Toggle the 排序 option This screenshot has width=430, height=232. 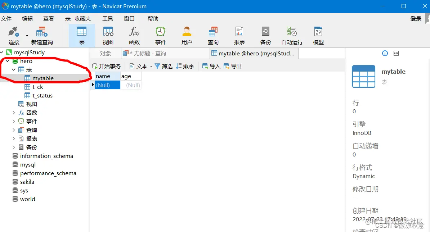pyautogui.click(x=185, y=66)
